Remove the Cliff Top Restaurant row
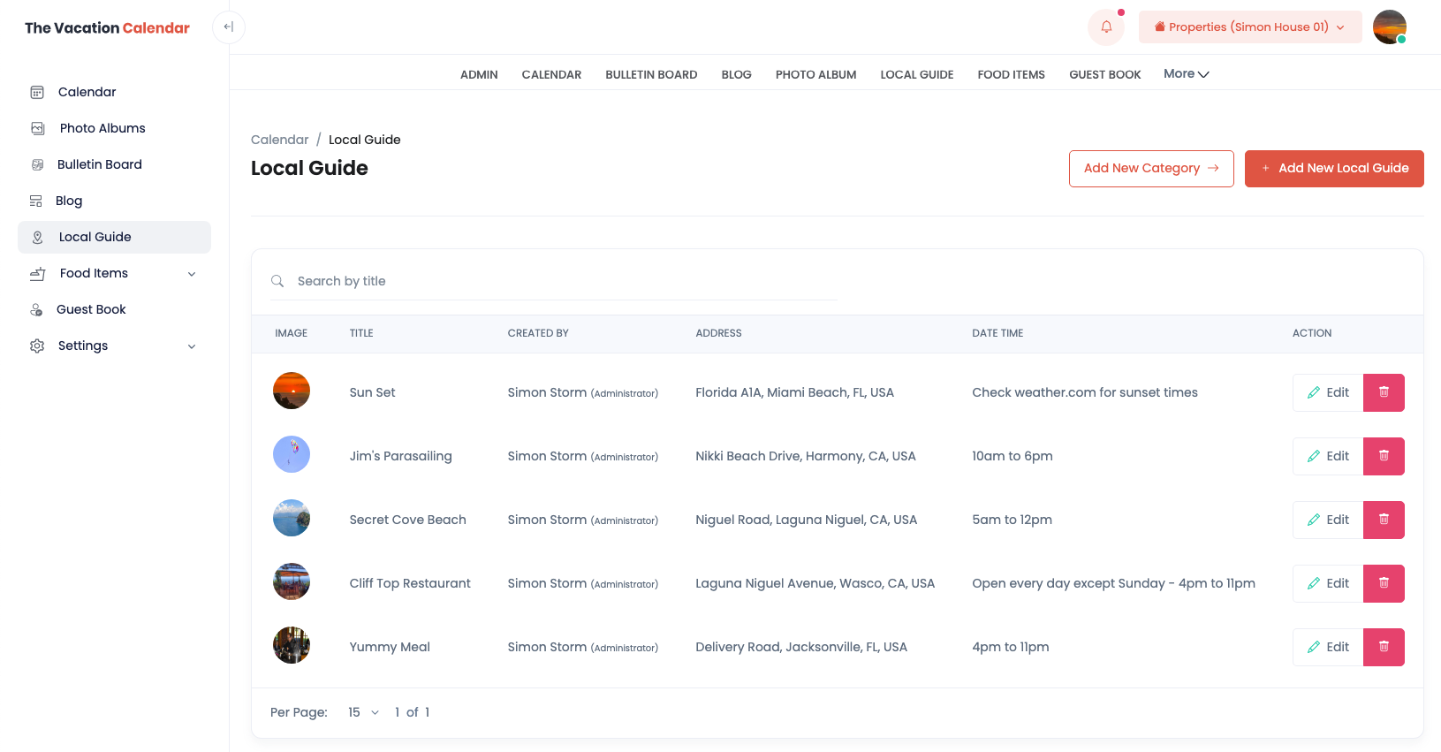1441x752 pixels. click(1384, 583)
